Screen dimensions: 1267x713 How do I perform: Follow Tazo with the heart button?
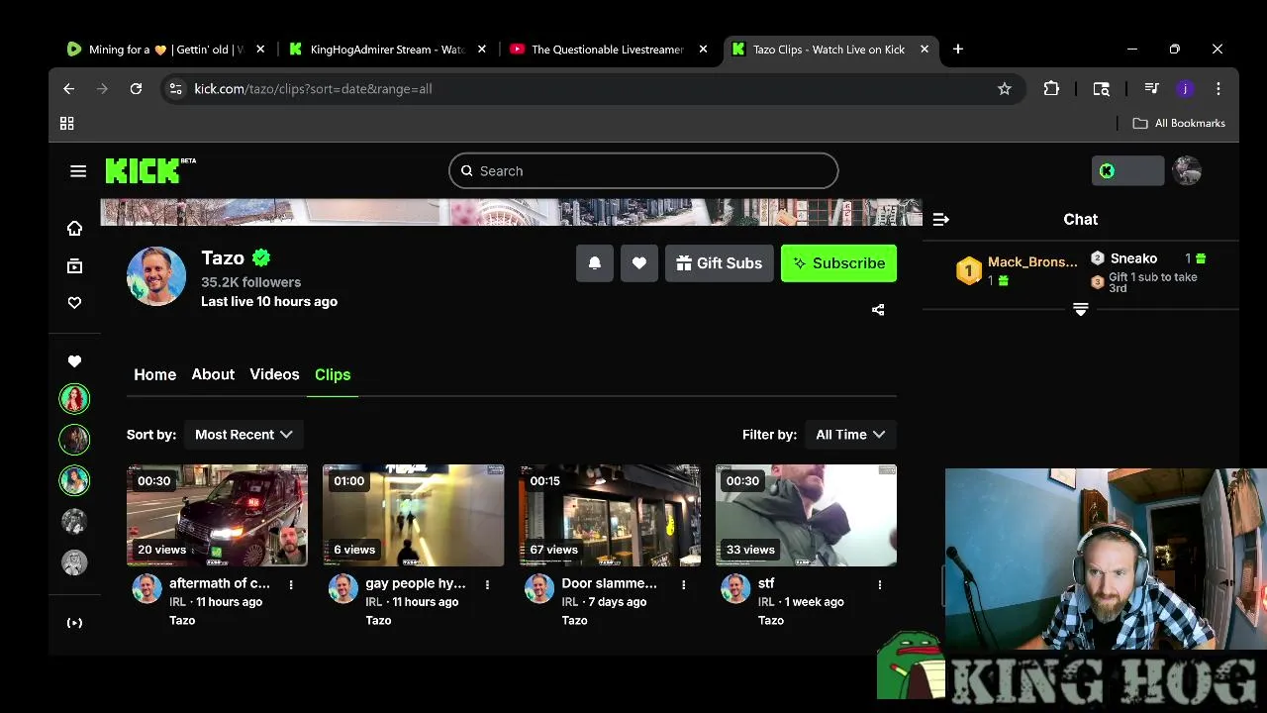(639, 263)
